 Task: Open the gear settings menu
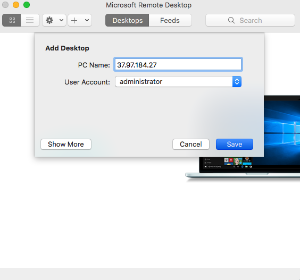point(50,20)
